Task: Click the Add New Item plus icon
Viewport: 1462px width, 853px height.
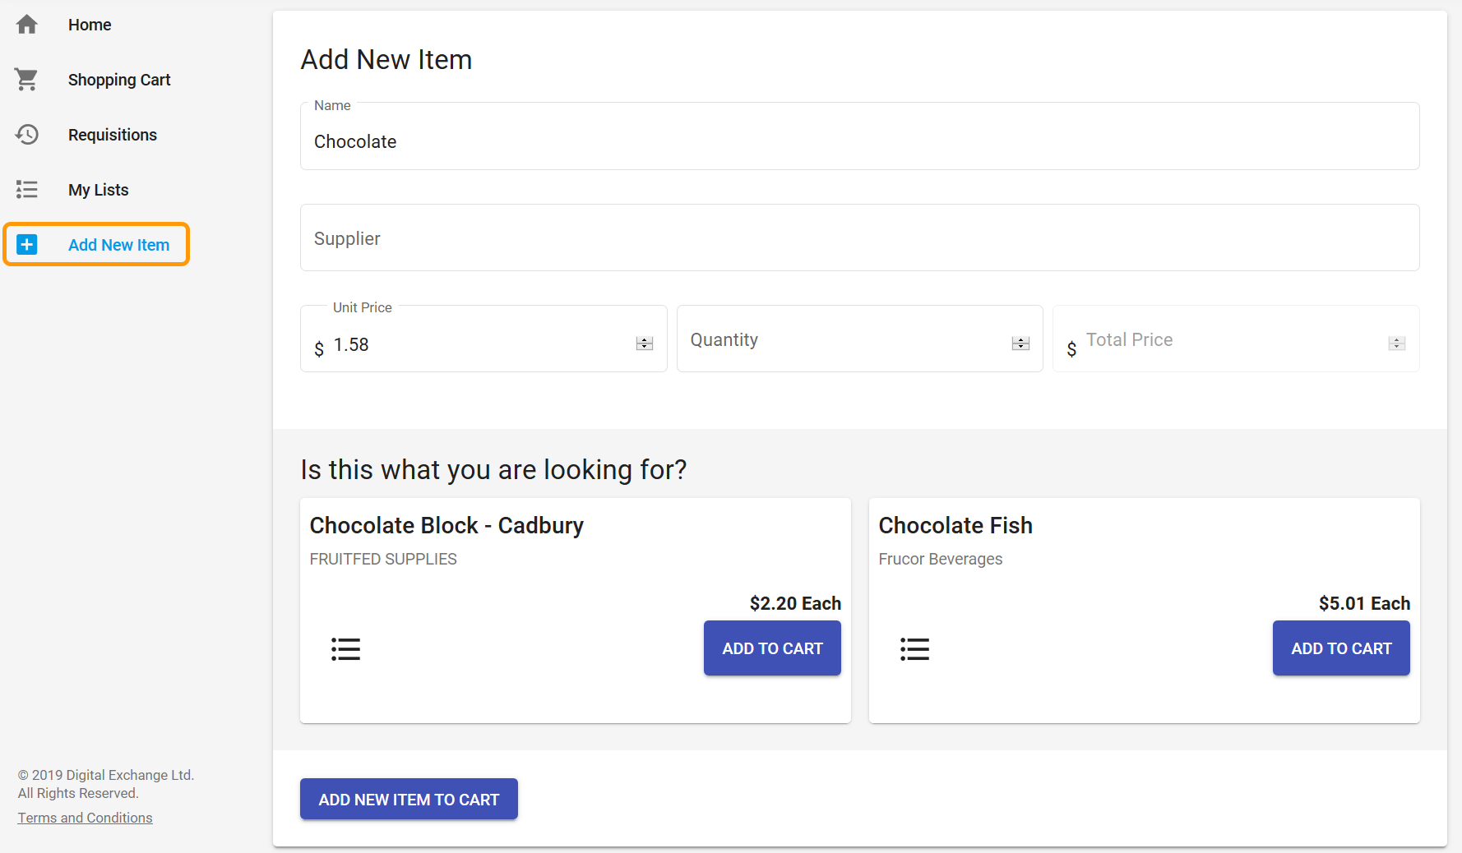Action: tap(27, 245)
